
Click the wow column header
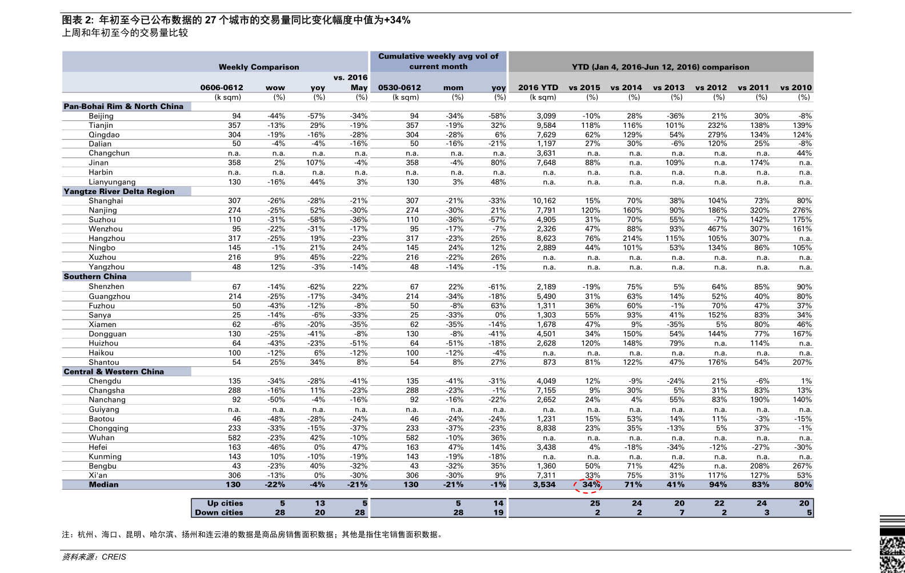click(275, 87)
